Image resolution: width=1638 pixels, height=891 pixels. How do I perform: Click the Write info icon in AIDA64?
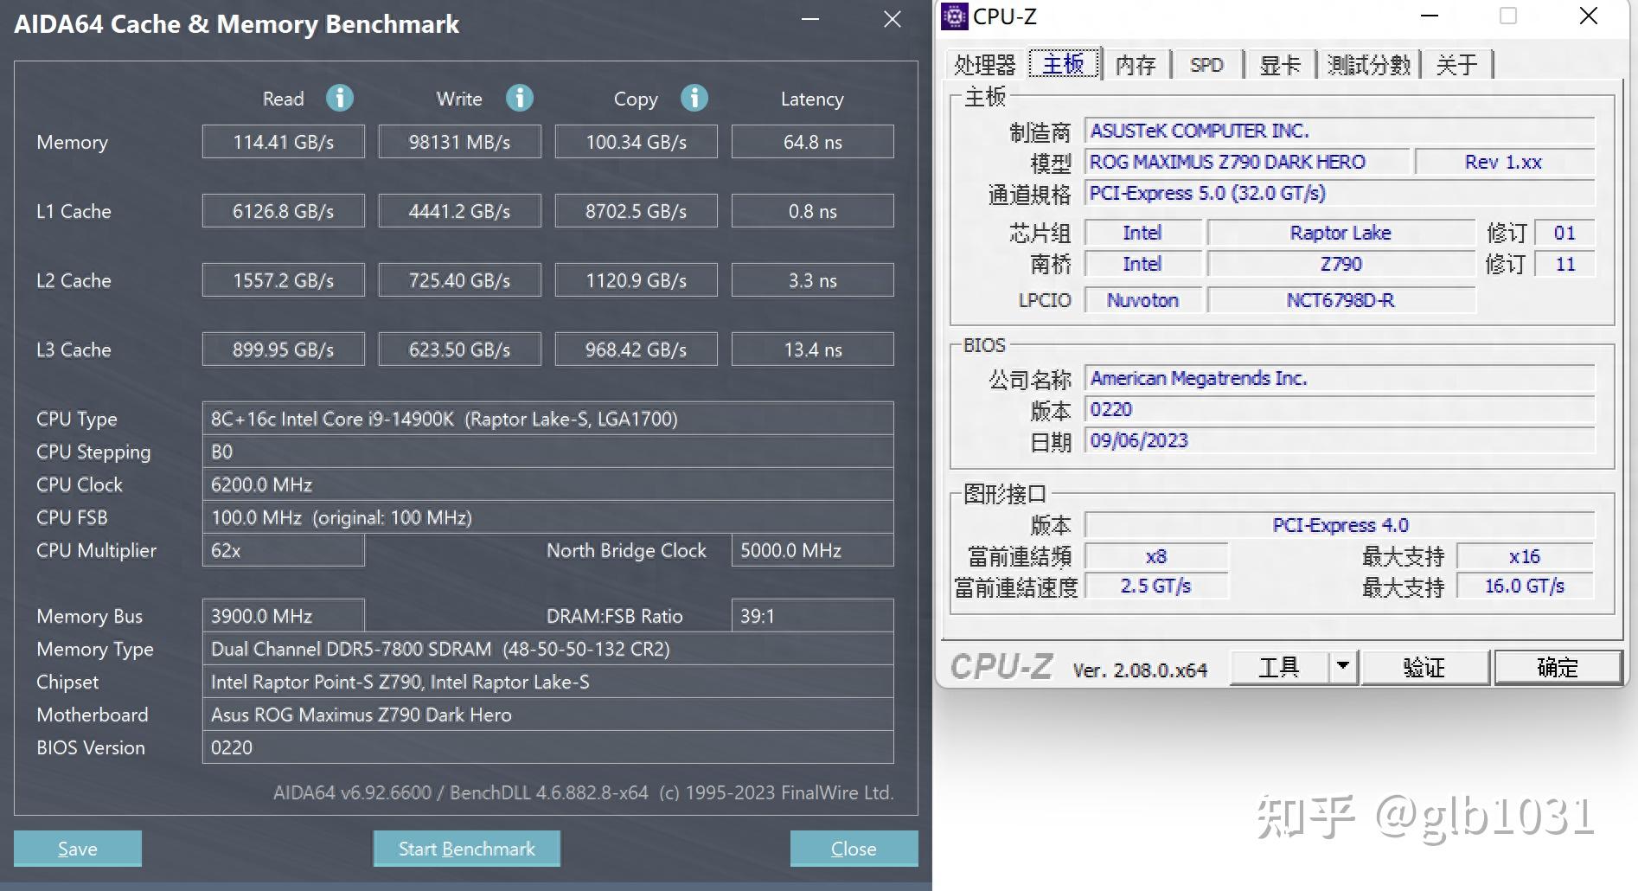pyautogui.click(x=520, y=98)
